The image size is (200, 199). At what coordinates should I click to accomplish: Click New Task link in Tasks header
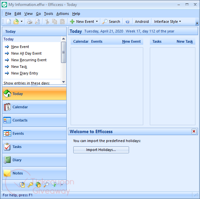coord(185,41)
